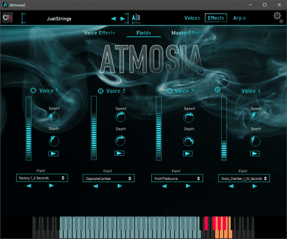Click Voice 2 Speed knob
Screen dimensions: 287x239
click(120, 116)
